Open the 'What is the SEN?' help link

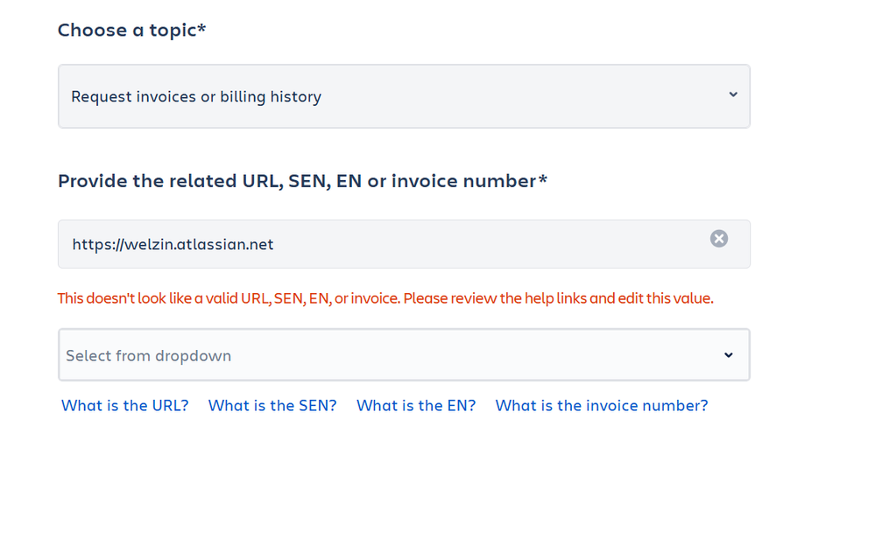pos(272,405)
